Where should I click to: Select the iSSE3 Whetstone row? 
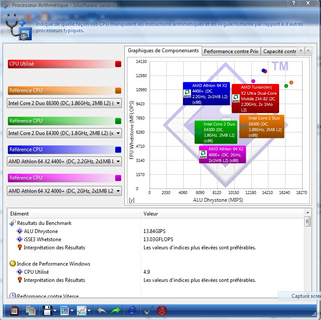tap(156, 239)
